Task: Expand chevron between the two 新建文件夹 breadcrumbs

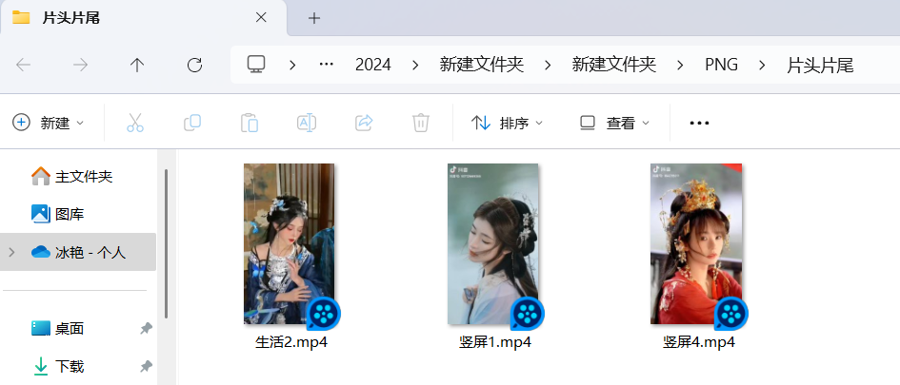Action: [x=548, y=66]
